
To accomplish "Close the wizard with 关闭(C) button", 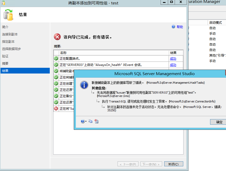I will 174,164.
